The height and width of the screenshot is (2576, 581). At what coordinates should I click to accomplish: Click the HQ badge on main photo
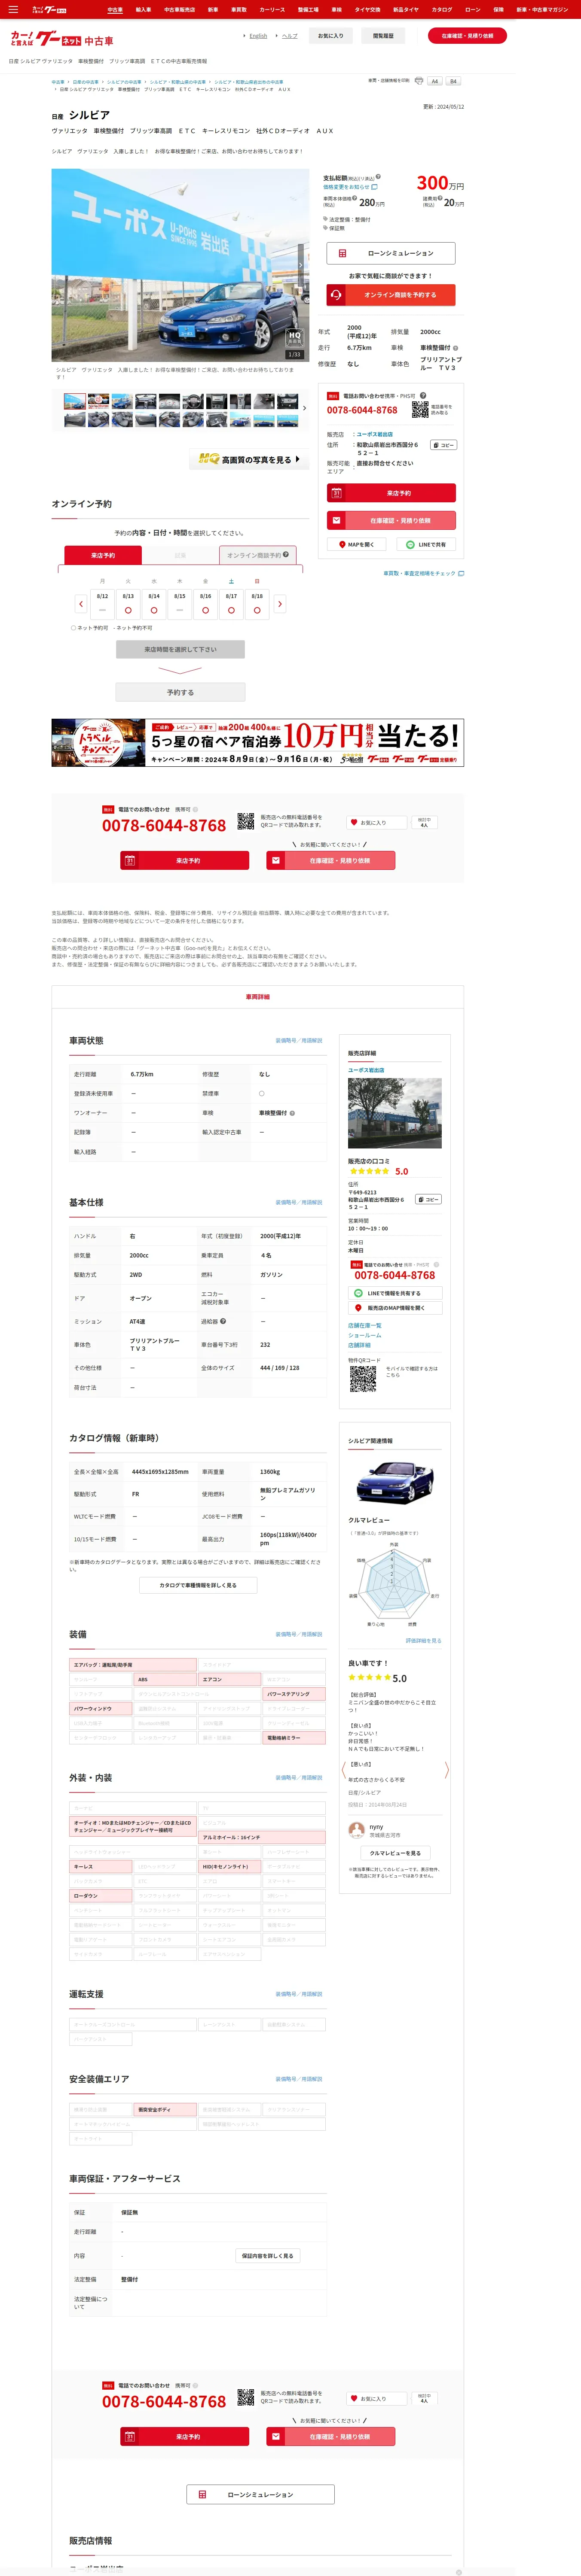click(294, 337)
